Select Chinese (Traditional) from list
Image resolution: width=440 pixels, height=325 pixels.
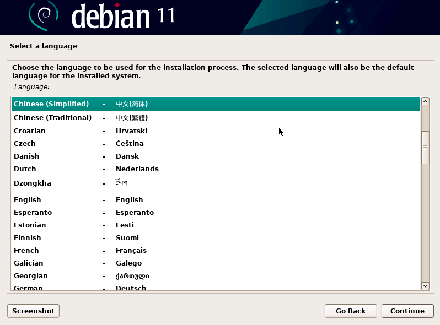[216, 117]
